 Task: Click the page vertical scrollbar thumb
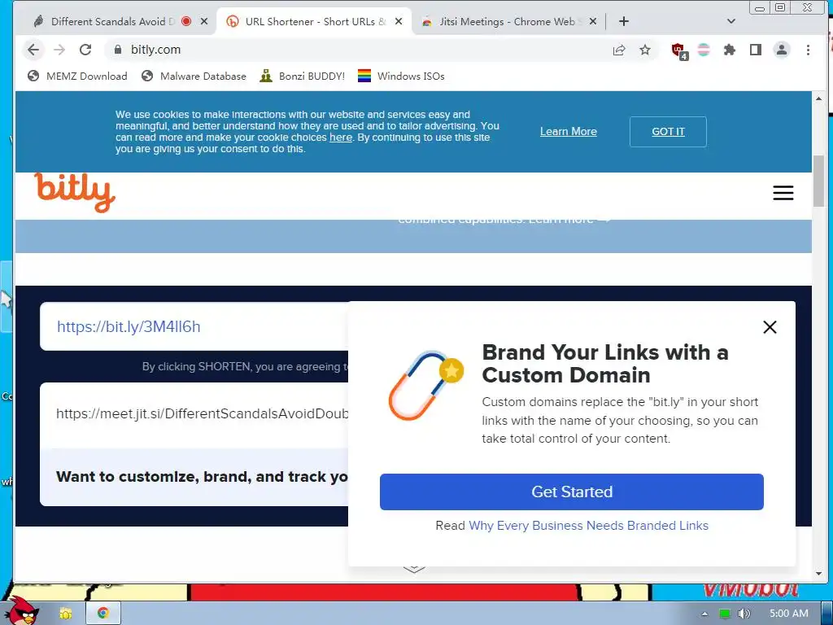(818, 181)
